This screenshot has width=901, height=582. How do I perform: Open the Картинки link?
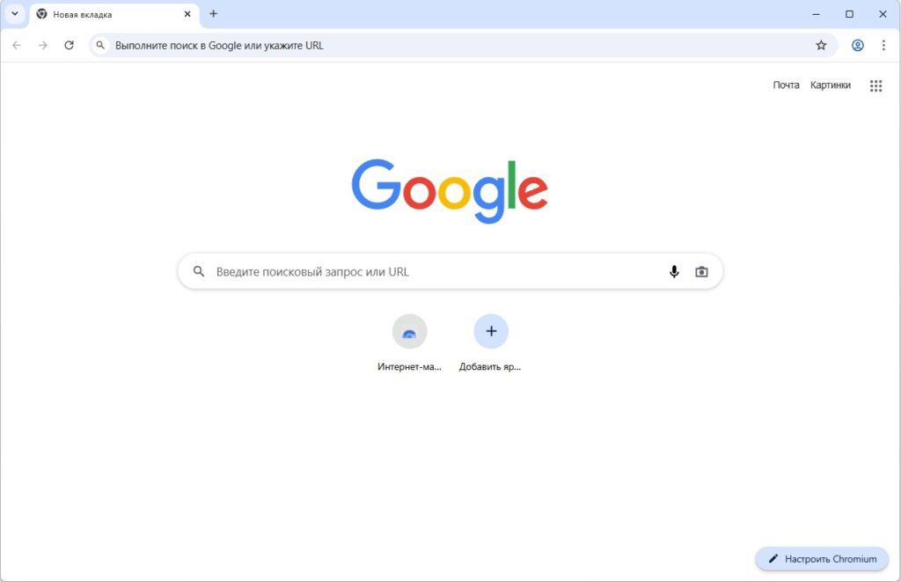click(x=831, y=85)
